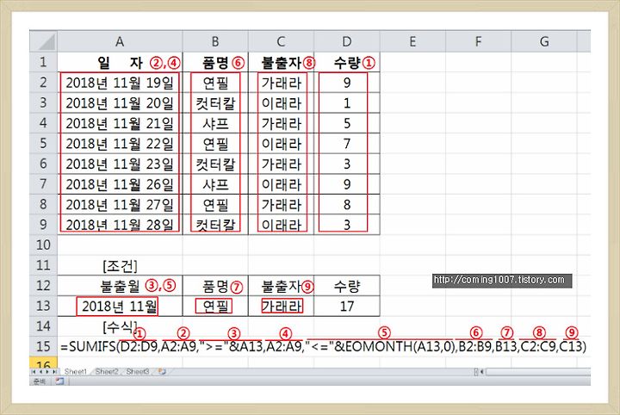Screen dimensions: 620x415
Task: Go to last sheet with the tab navigation arrow
Action: [55, 372]
